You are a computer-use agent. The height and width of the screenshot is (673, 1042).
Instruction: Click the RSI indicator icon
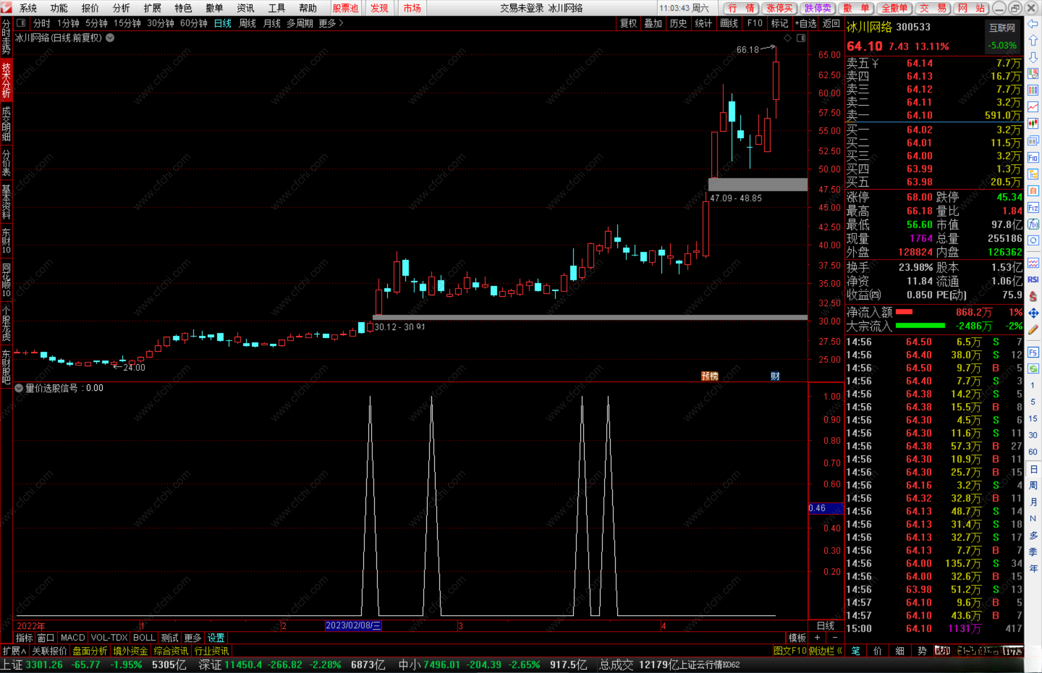click(x=1033, y=280)
